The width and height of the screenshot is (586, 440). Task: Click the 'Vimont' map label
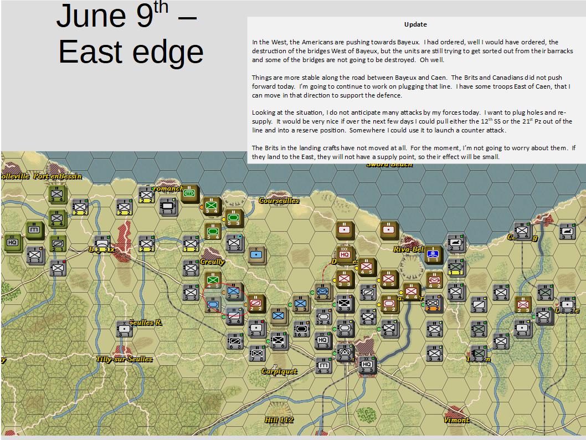click(456, 420)
